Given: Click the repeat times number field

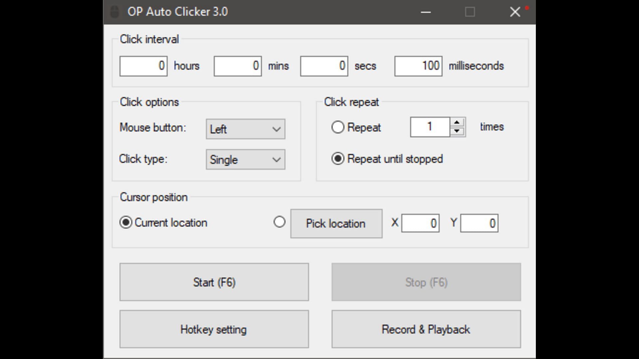Looking at the screenshot, I should (430, 127).
